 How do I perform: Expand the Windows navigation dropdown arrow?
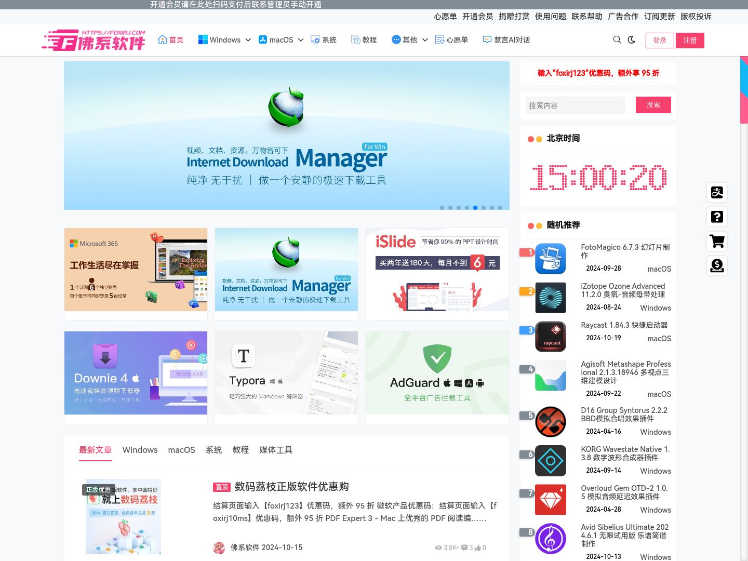(248, 40)
